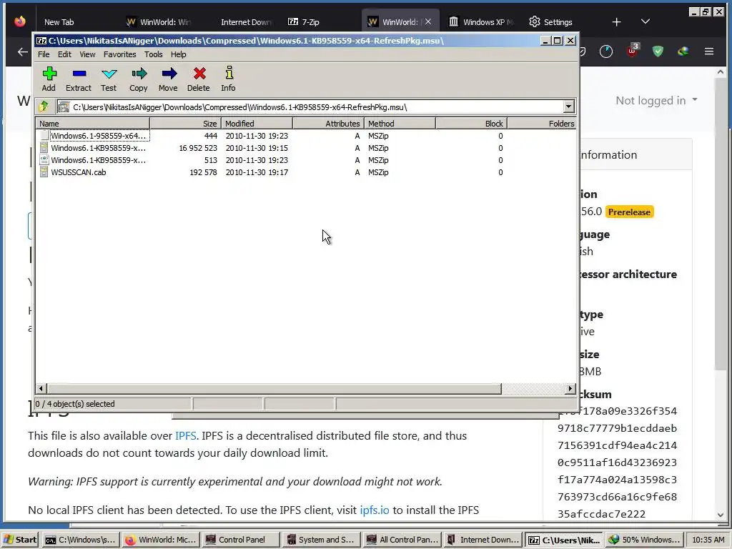Click the 10:35 AM system clock
Screen dimensions: 732x549
tap(708, 540)
